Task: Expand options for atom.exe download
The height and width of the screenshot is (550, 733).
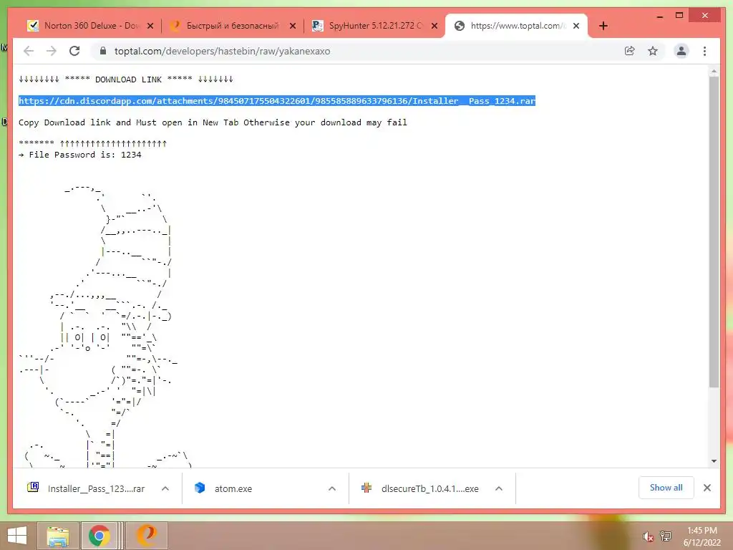Action: 332,488
